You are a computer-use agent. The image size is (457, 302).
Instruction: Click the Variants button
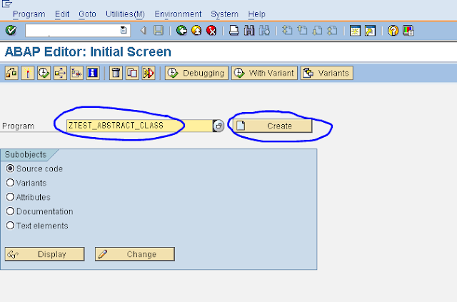327,73
